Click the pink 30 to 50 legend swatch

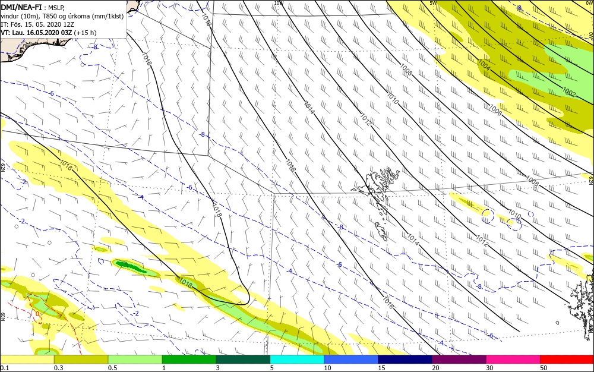pyautogui.click(x=513, y=360)
